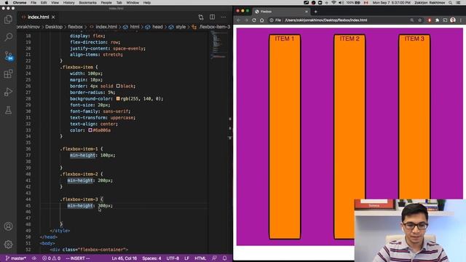Open the Testing flask view
Viewport: 466px width, 262px height.
point(8,110)
